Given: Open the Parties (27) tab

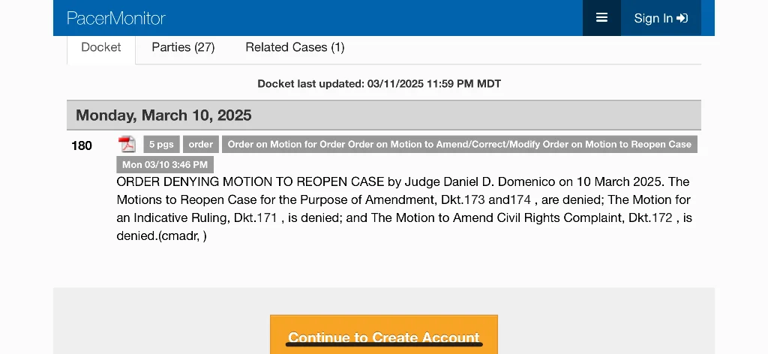Looking at the screenshot, I should [183, 47].
